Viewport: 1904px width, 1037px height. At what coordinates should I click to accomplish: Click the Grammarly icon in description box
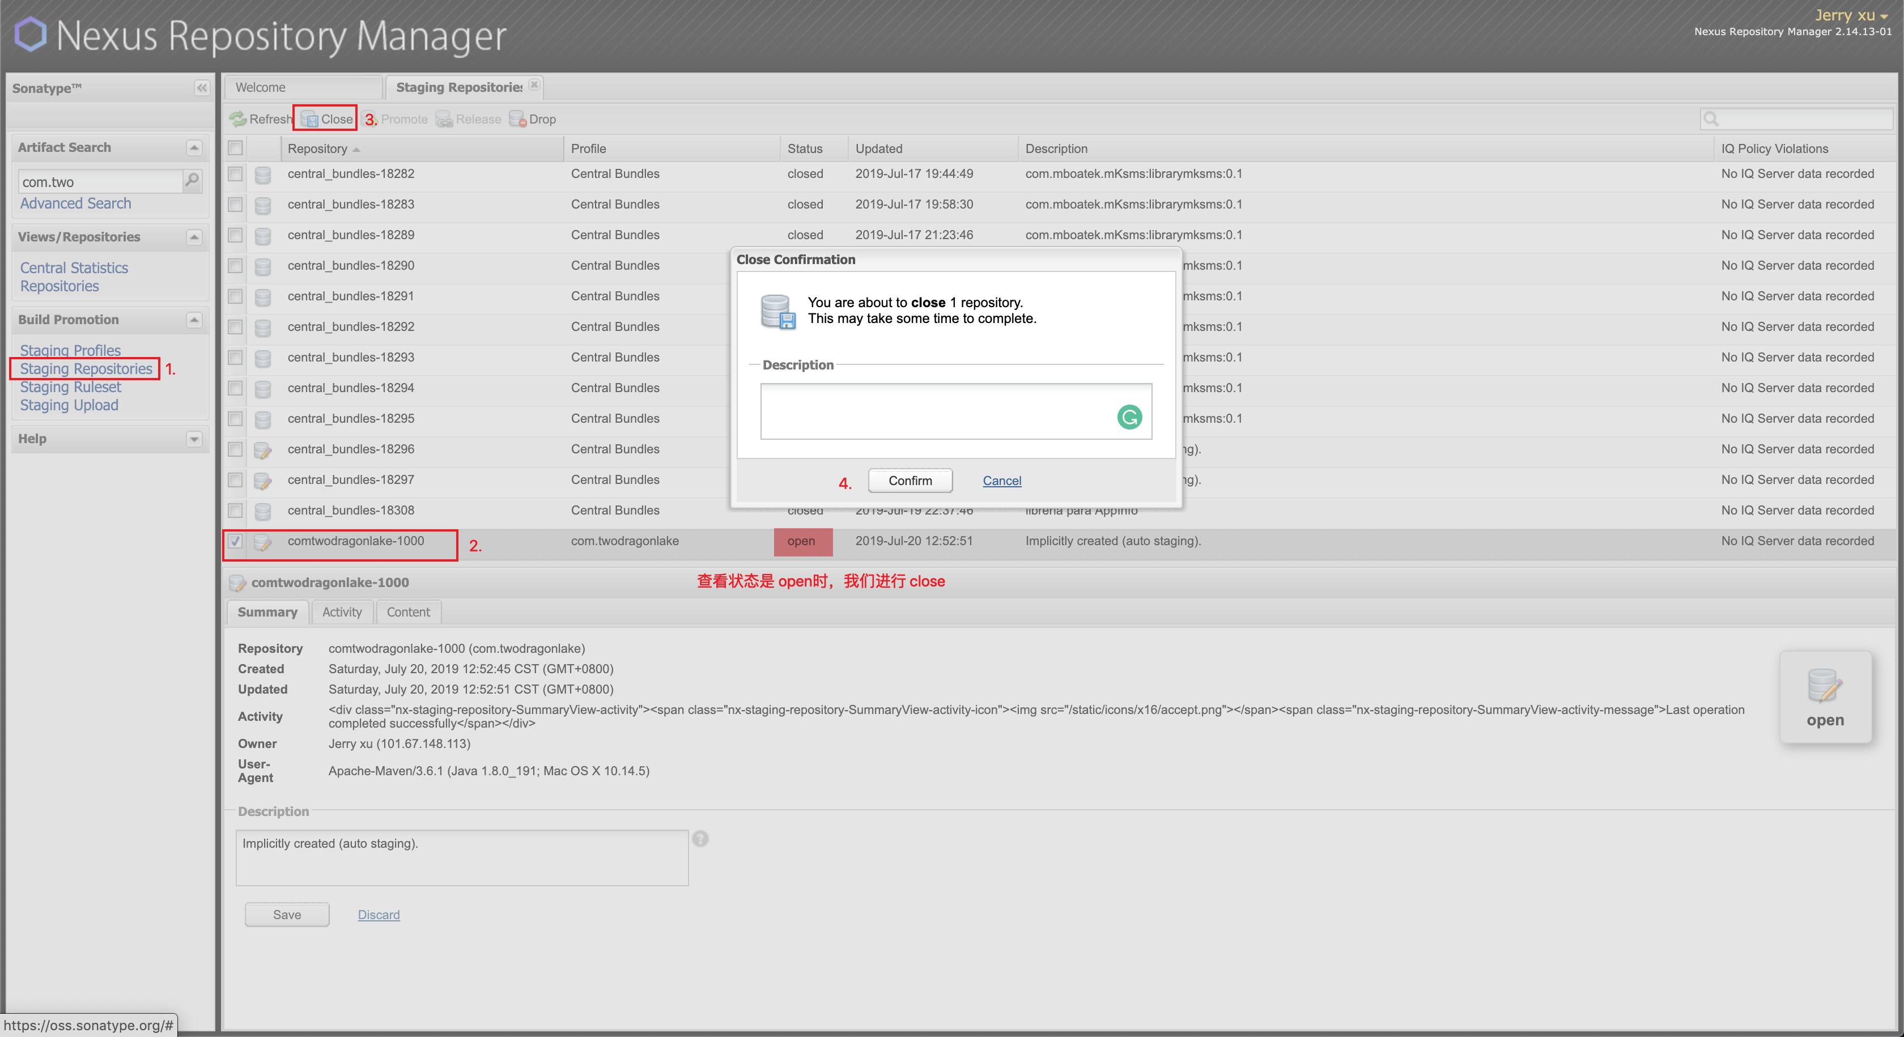point(1129,417)
